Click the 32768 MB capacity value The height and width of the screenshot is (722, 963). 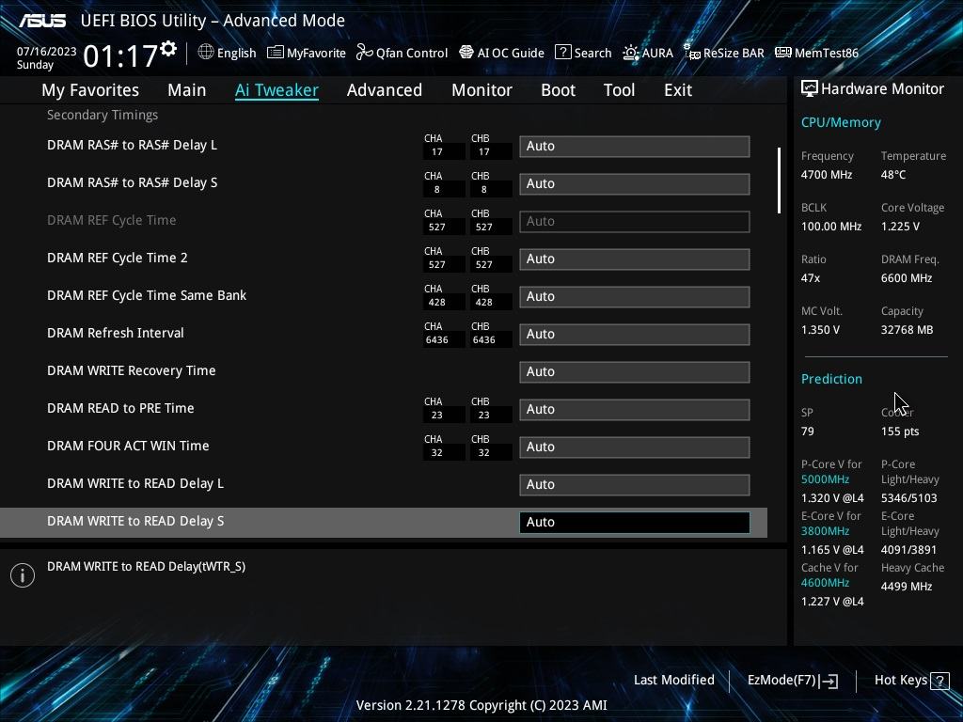pyautogui.click(x=908, y=329)
